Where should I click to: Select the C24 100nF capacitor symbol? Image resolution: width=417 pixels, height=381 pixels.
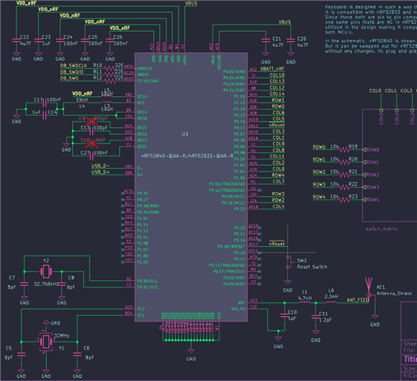click(60, 40)
